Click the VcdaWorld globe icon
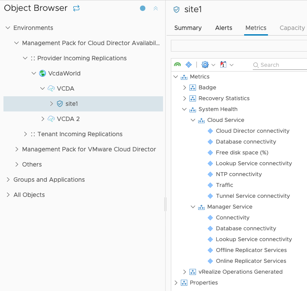 coord(42,73)
